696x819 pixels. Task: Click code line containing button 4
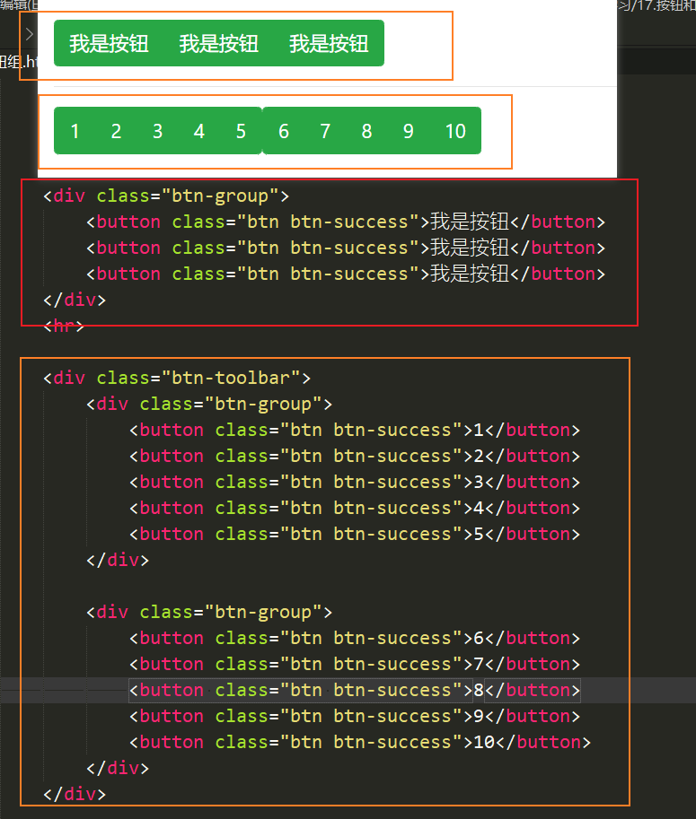(355, 509)
